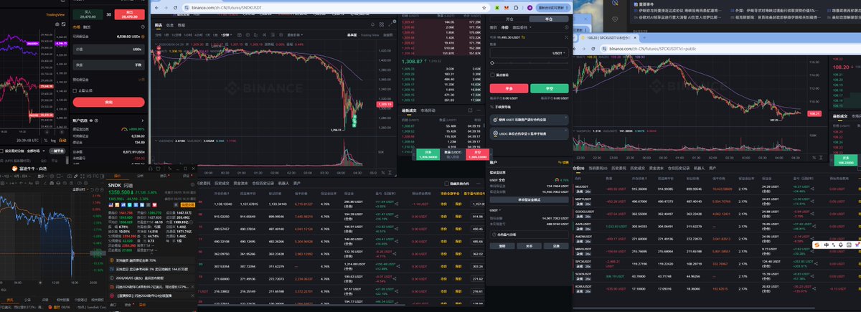
Task: Open the 市场异动 tab in the SNDK window
Action: click(428, 110)
